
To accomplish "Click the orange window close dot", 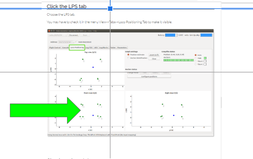I will (49, 31).
